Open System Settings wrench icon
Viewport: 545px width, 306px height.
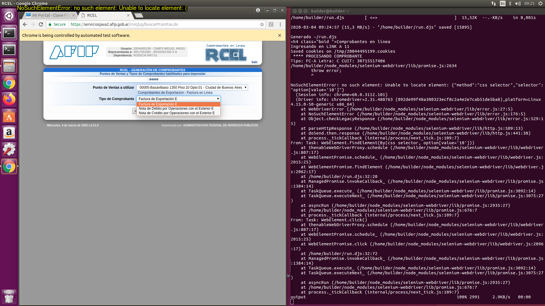(9, 150)
